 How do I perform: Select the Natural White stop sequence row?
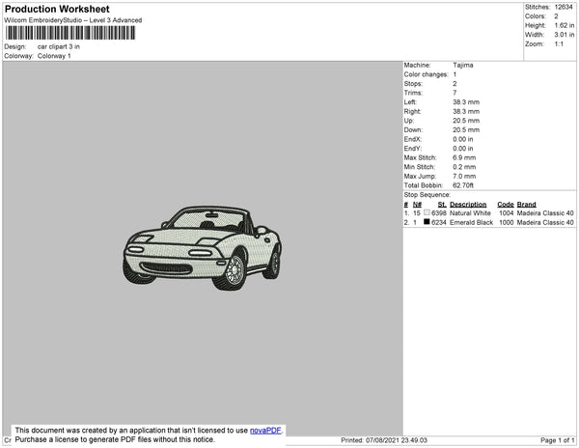tap(488, 212)
